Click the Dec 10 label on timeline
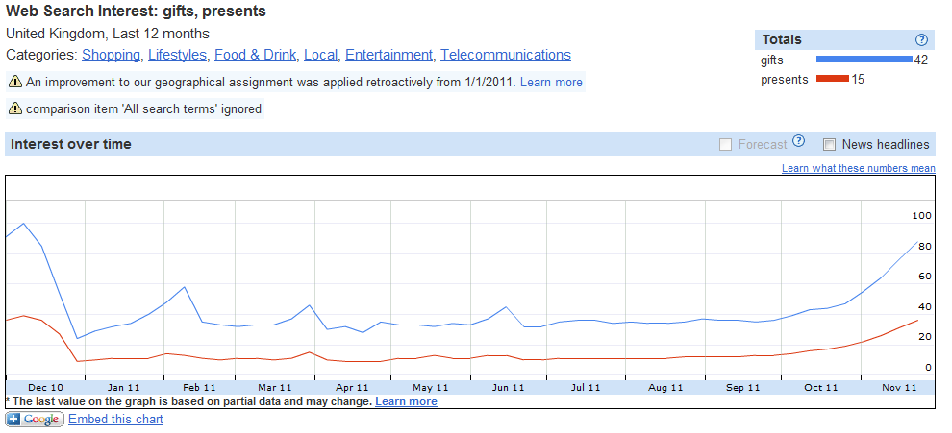Screen dimensions: 952x433 45,388
